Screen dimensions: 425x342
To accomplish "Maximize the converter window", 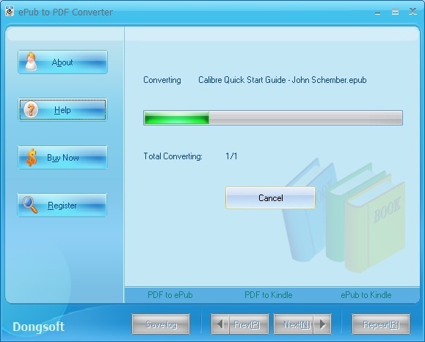I will (x=395, y=12).
